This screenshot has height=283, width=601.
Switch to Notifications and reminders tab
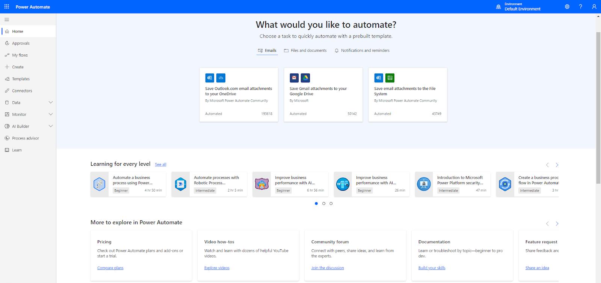pos(362,51)
